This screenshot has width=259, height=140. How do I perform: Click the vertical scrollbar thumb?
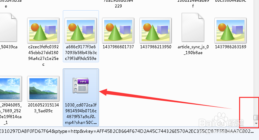click(x=256, y=117)
